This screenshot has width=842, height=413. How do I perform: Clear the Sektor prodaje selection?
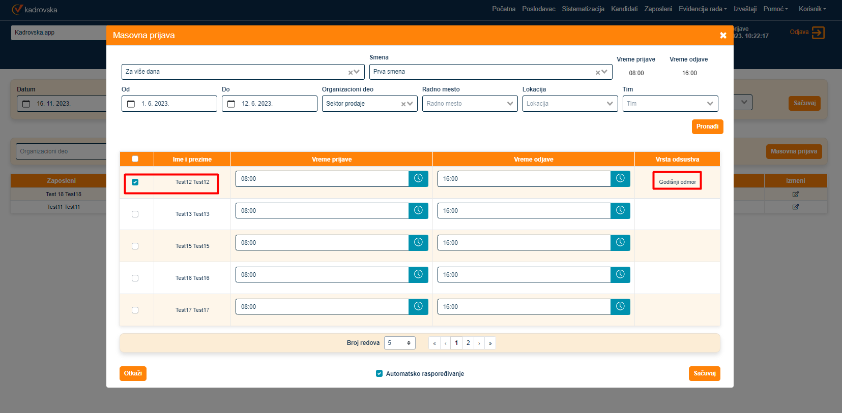click(403, 104)
